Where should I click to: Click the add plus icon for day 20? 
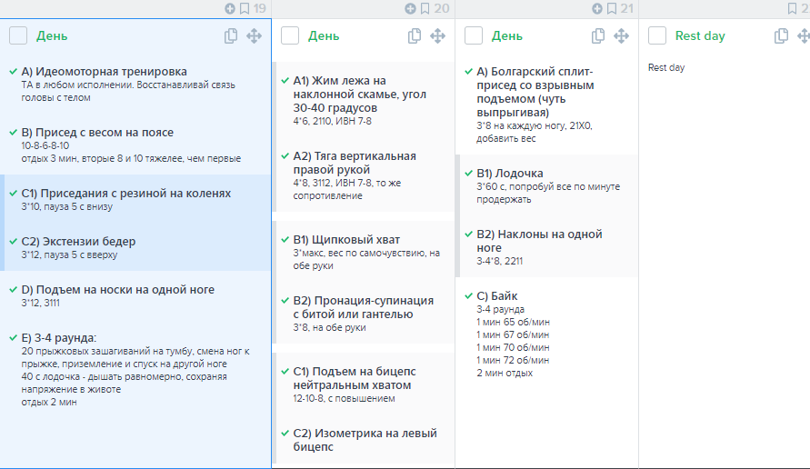[x=410, y=8]
